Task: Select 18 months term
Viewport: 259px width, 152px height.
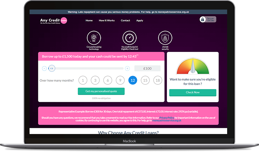Action: click(x=158, y=80)
